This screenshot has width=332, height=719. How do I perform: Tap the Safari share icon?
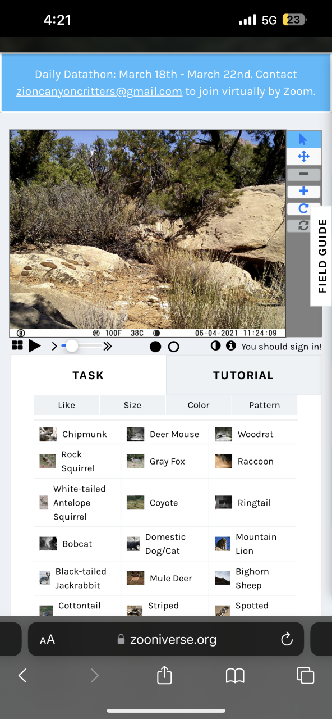(164, 675)
